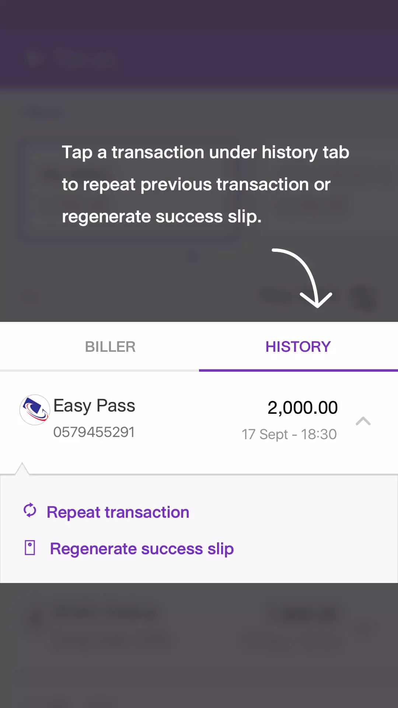Tap the Easy Pass biller logo
The image size is (398, 708).
[x=35, y=410]
